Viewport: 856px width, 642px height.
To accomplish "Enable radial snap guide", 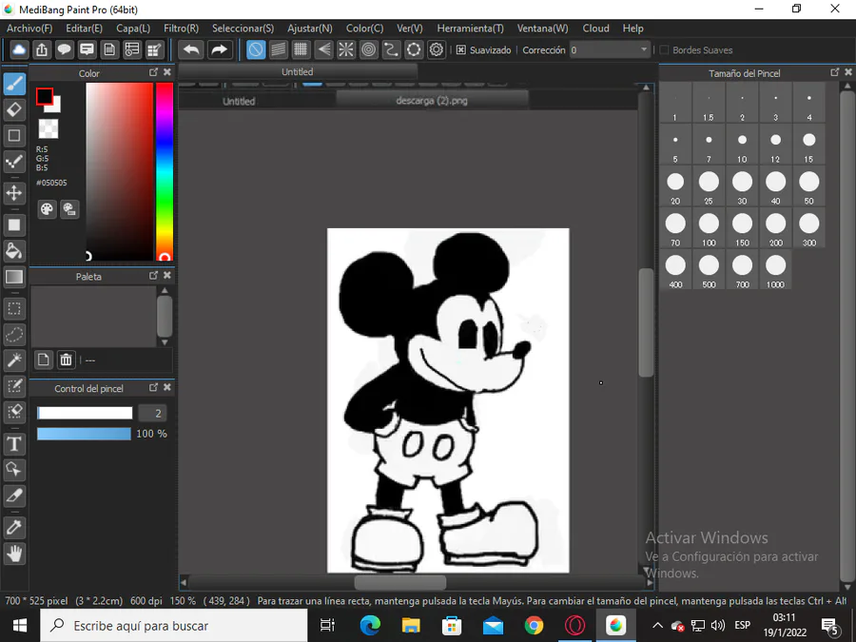I will pyautogui.click(x=346, y=49).
